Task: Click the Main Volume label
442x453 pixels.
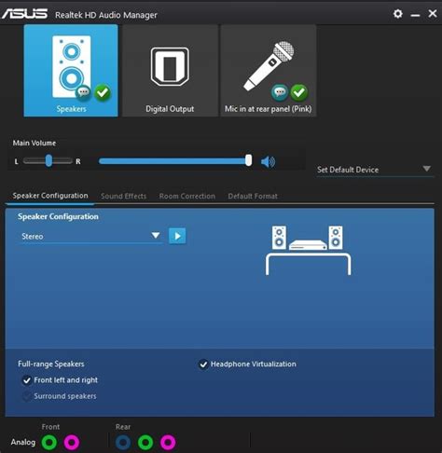Action: tap(35, 143)
